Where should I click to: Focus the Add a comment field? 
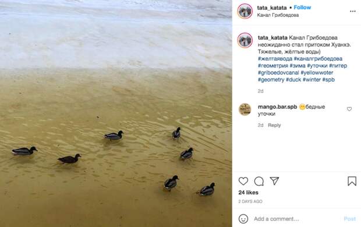point(296,219)
